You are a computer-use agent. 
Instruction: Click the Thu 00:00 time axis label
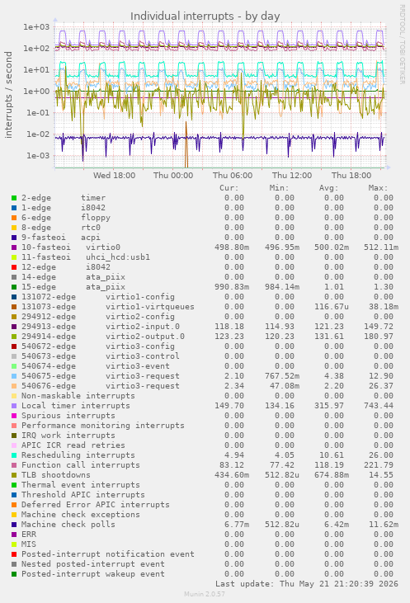173,176
